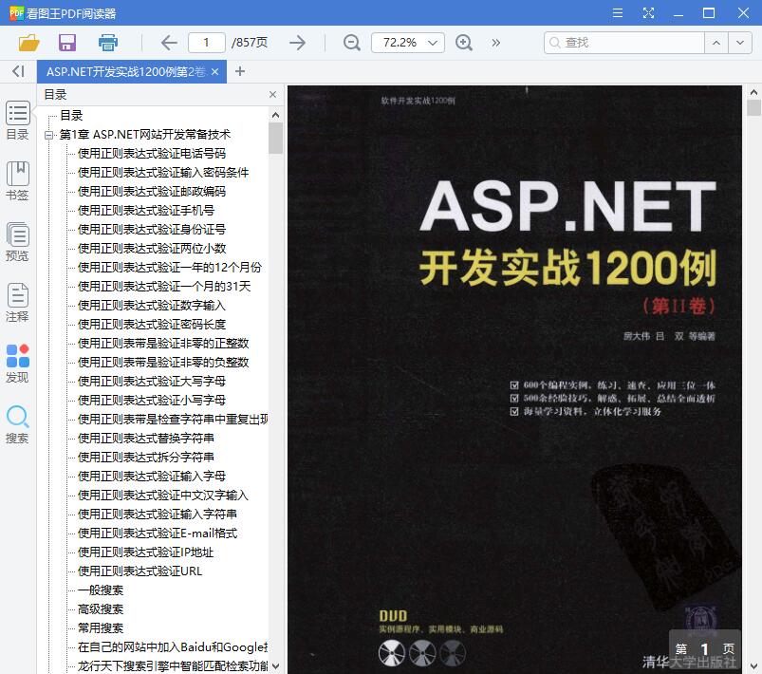Open 使用正则表达式验证数字输入 entry

tap(152, 306)
